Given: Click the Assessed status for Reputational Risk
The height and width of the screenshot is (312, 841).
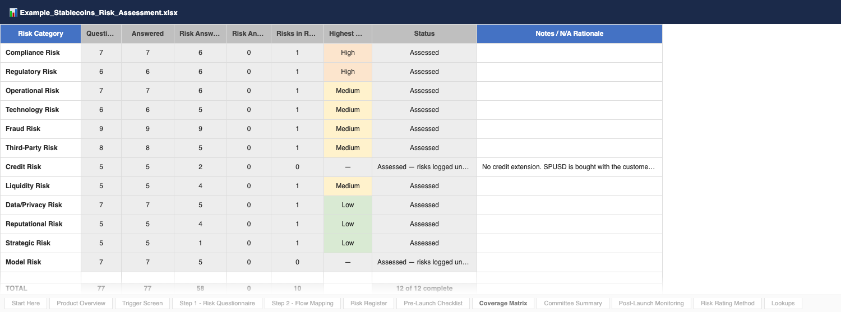Looking at the screenshot, I should pos(424,224).
